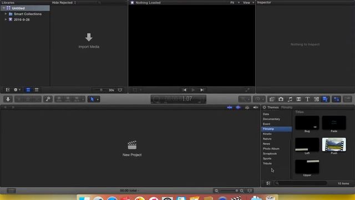
Task: Enter full screen playback from viewer
Action: 247,90
